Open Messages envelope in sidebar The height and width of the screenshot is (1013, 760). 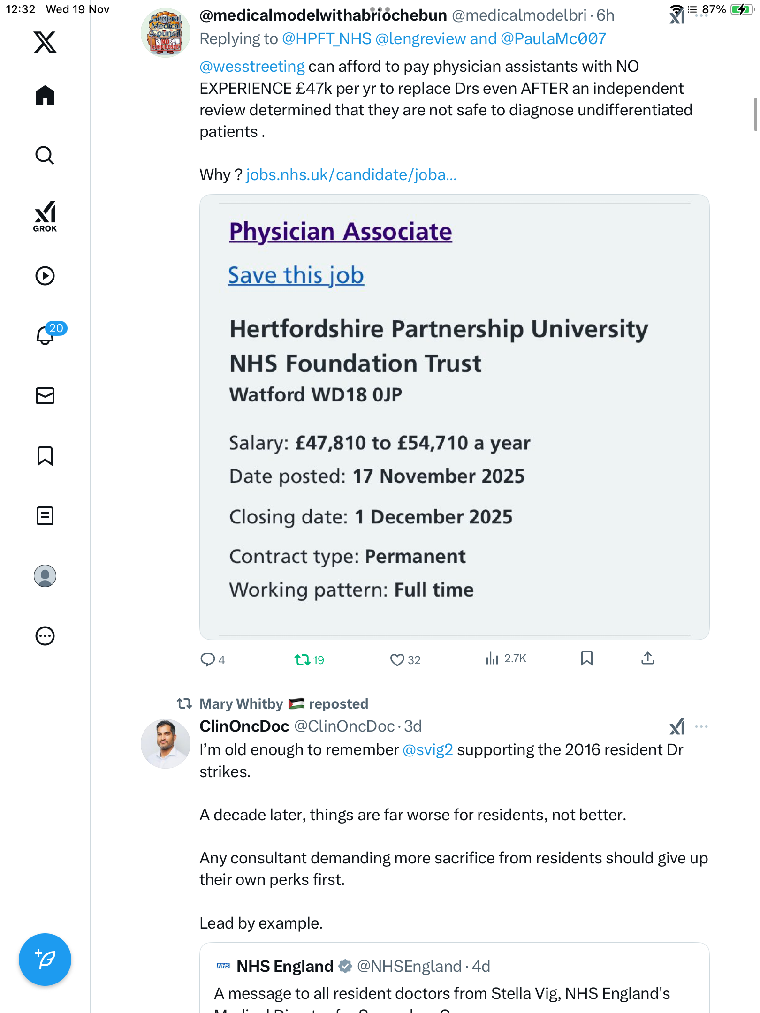[x=45, y=396]
